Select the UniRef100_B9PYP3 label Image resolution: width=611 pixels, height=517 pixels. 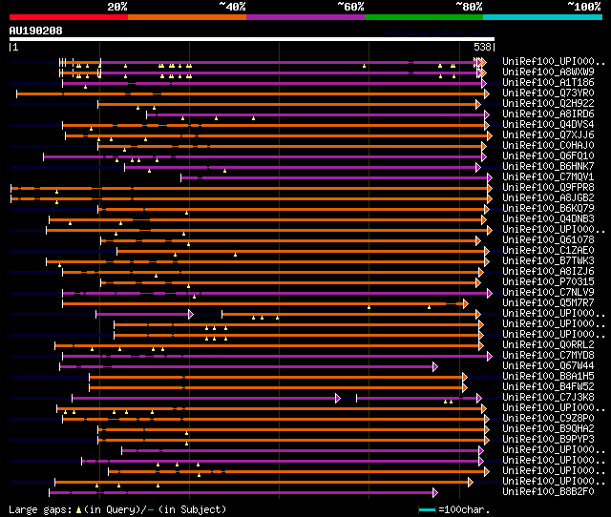pos(548,440)
